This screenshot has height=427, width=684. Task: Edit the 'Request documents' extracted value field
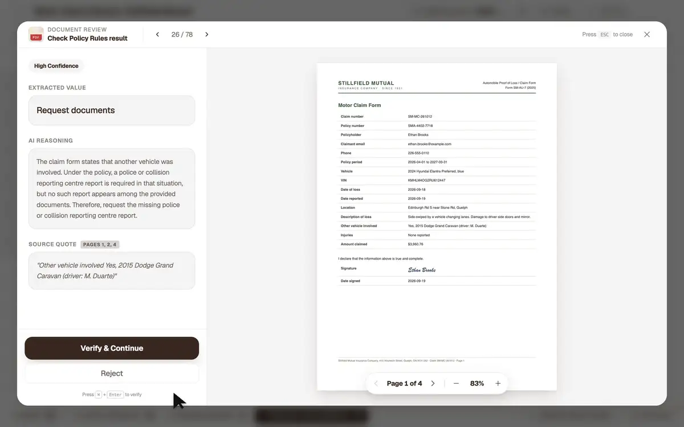pyautogui.click(x=112, y=110)
